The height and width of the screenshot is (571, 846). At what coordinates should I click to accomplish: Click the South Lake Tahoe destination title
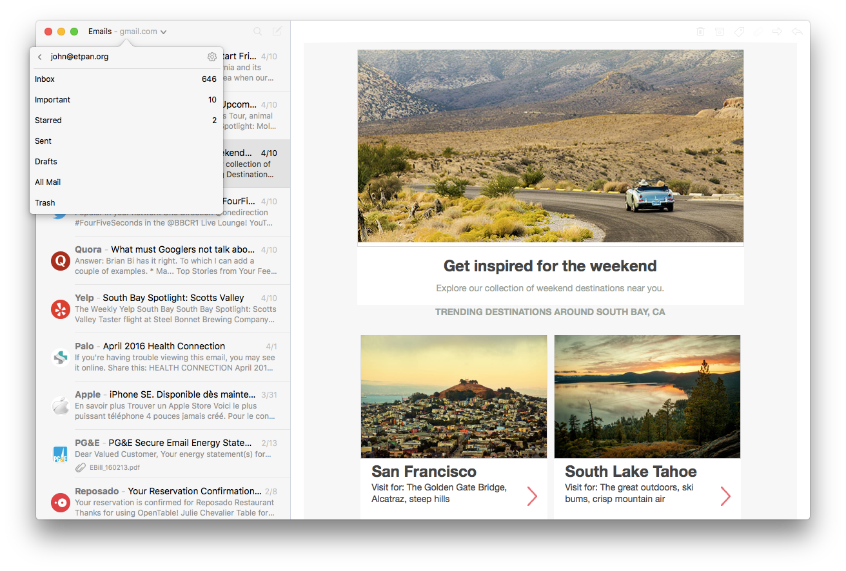[631, 471]
